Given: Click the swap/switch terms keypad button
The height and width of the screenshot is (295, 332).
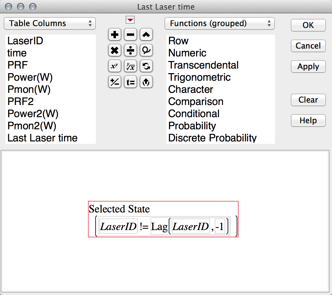Looking at the screenshot, I should pyautogui.click(x=146, y=66).
